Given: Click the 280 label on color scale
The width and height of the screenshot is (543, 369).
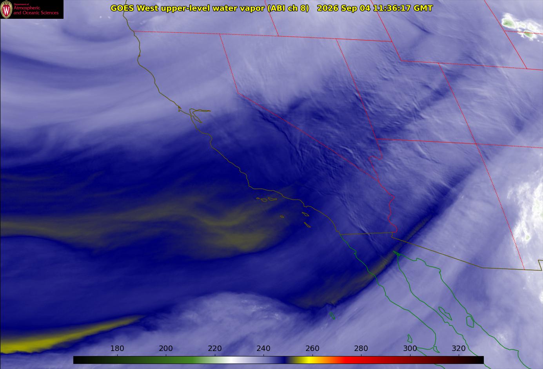Looking at the screenshot, I should [x=361, y=348].
